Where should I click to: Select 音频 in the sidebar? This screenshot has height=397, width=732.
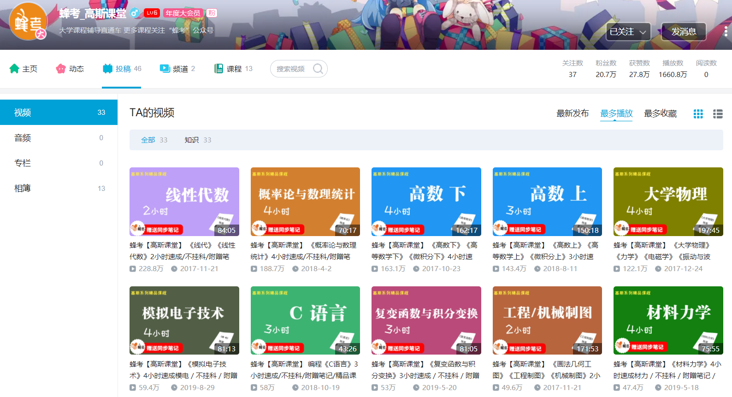pos(59,138)
